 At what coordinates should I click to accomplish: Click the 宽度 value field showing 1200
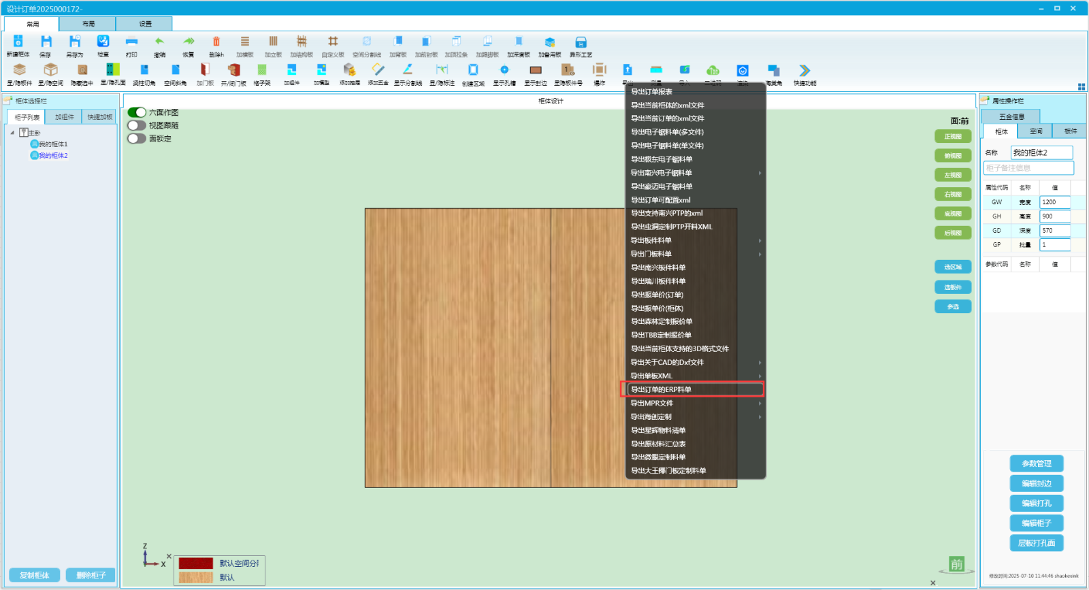(1055, 202)
